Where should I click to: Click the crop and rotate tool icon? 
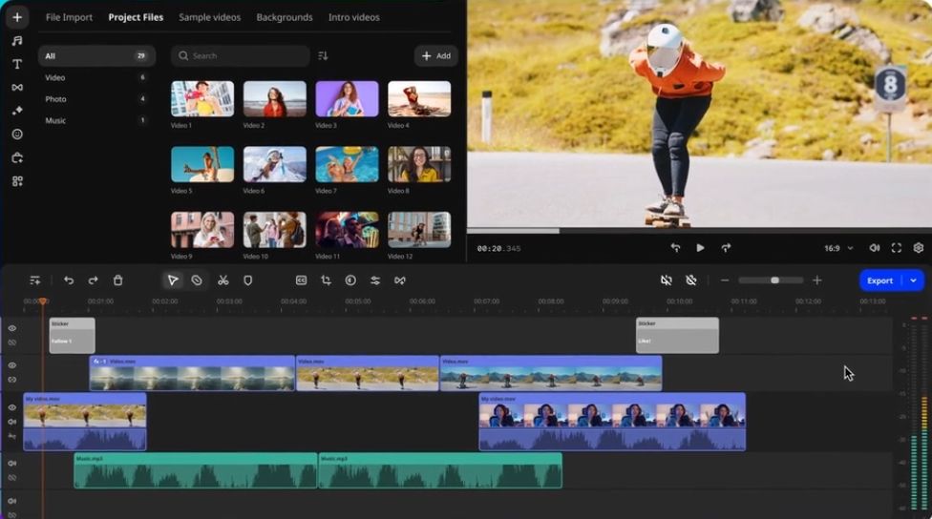[x=326, y=280]
